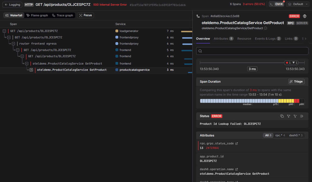The width and height of the screenshot is (312, 182).
Task: Collapse the frontendproxy GET span with 6 ms duration
Action: (9, 37)
